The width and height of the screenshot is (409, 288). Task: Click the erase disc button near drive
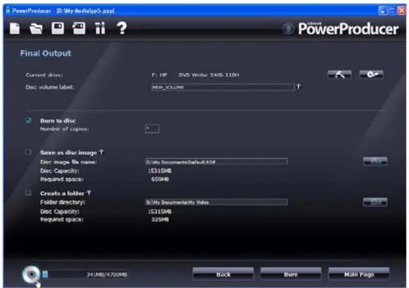pos(371,75)
